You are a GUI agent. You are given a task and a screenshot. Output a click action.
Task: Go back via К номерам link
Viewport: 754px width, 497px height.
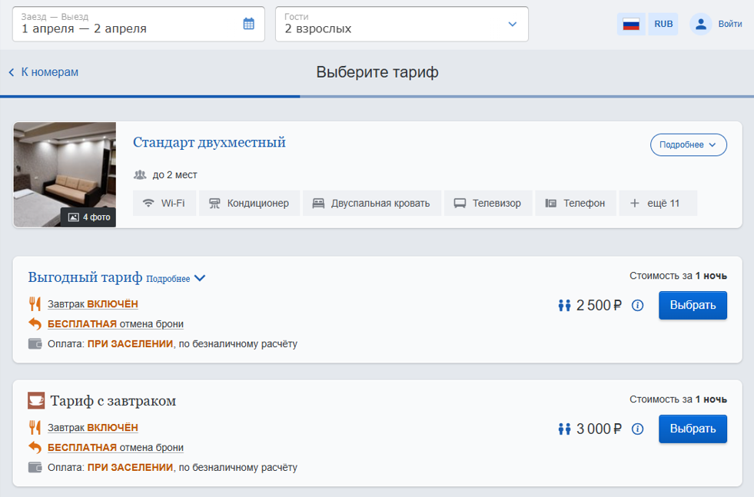(44, 72)
